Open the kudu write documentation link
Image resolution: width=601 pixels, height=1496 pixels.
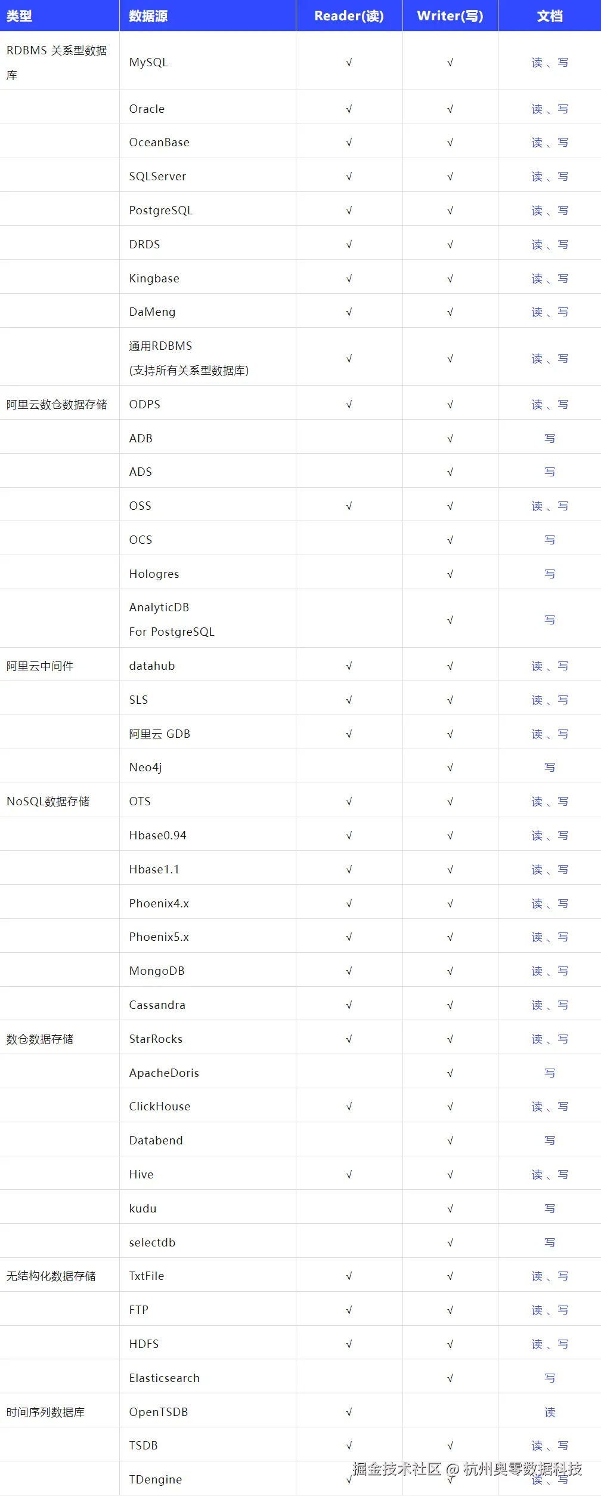tap(550, 1209)
